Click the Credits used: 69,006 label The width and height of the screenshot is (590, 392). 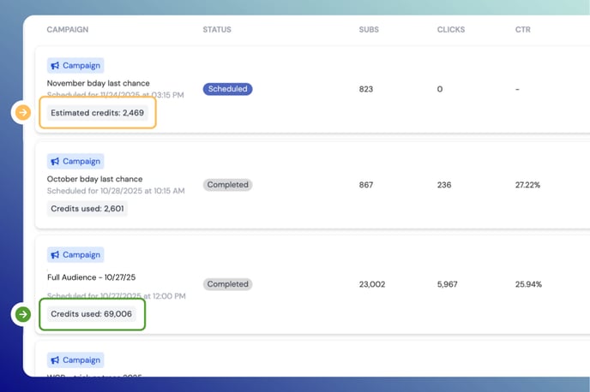(92, 314)
